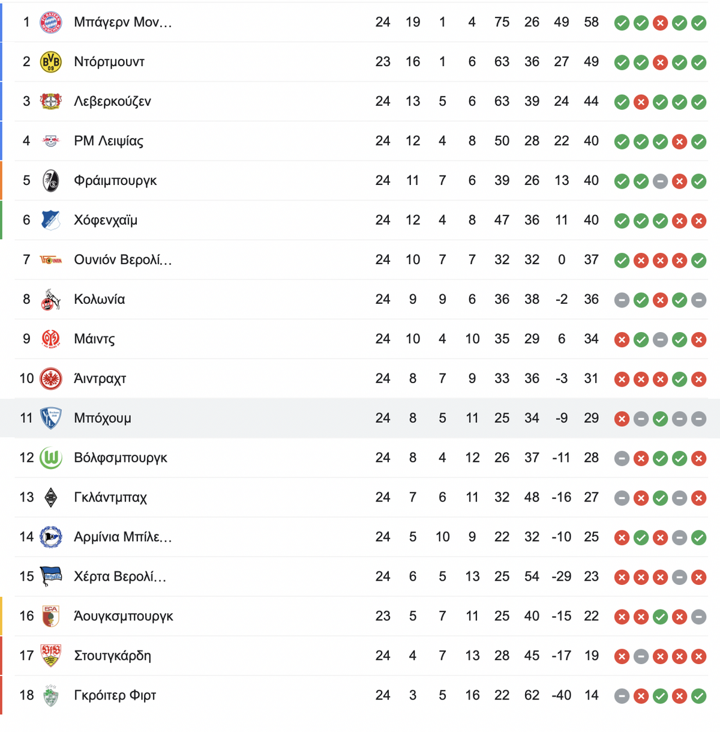Open the Γκρόιτερ Φιρτ team link
Image resolution: width=720 pixels, height=732 pixels.
pyautogui.click(x=115, y=695)
